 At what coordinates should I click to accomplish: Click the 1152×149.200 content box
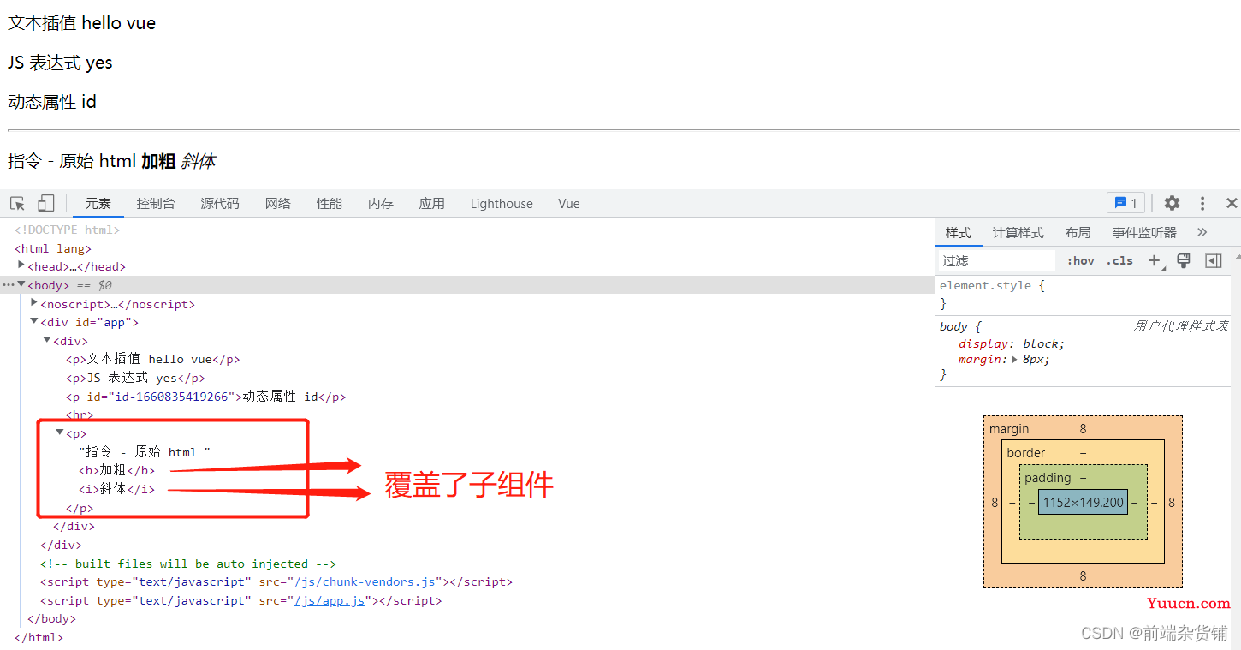[x=1083, y=503]
